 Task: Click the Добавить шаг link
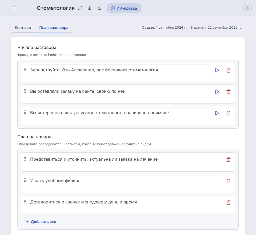tap(41, 222)
